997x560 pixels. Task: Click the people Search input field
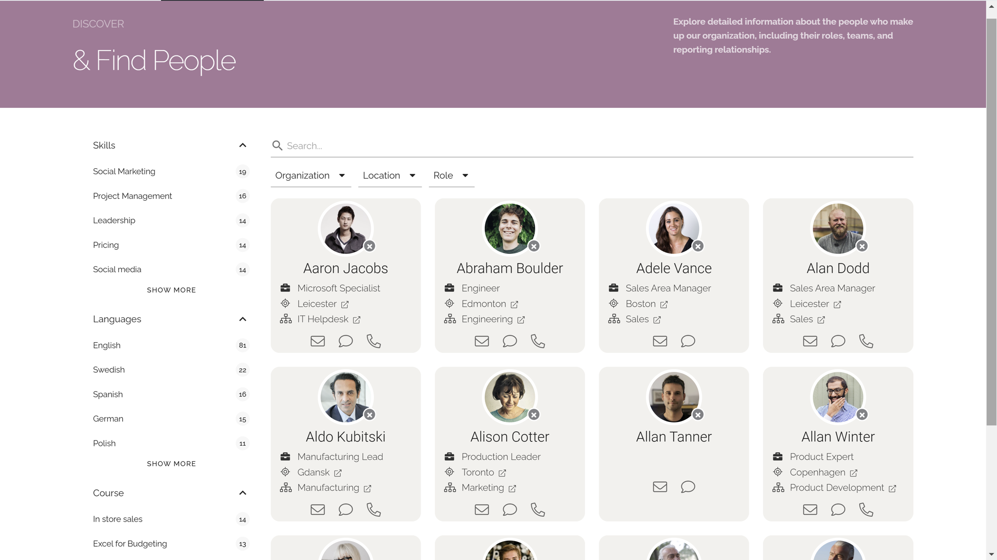pos(592,146)
